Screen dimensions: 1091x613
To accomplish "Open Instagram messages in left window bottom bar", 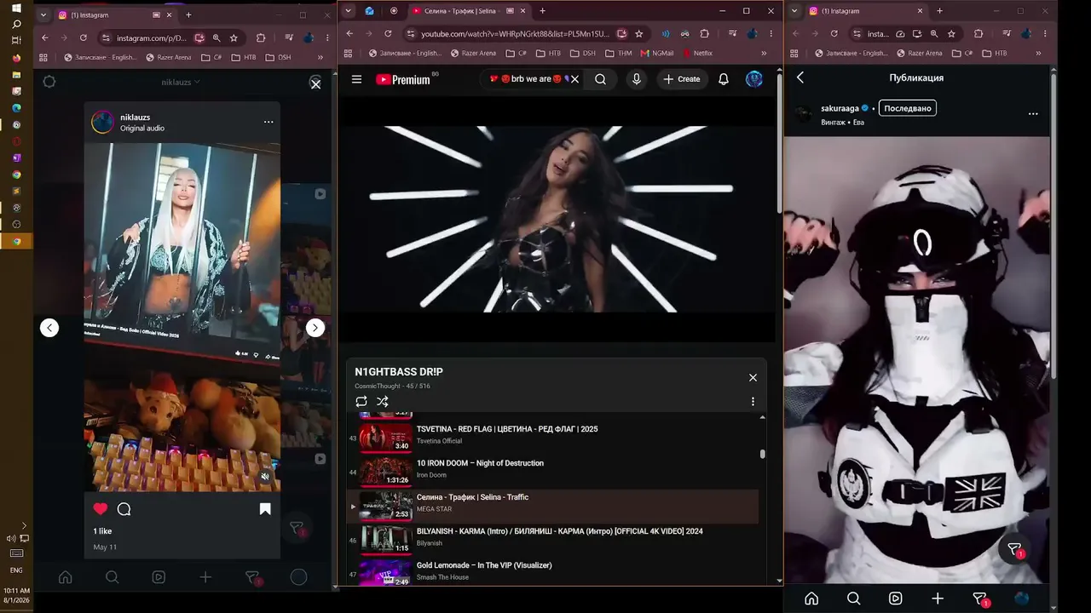I will pos(252,577).
